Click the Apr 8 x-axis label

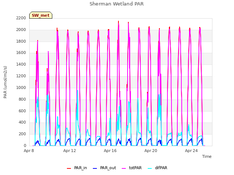[29, 151]
